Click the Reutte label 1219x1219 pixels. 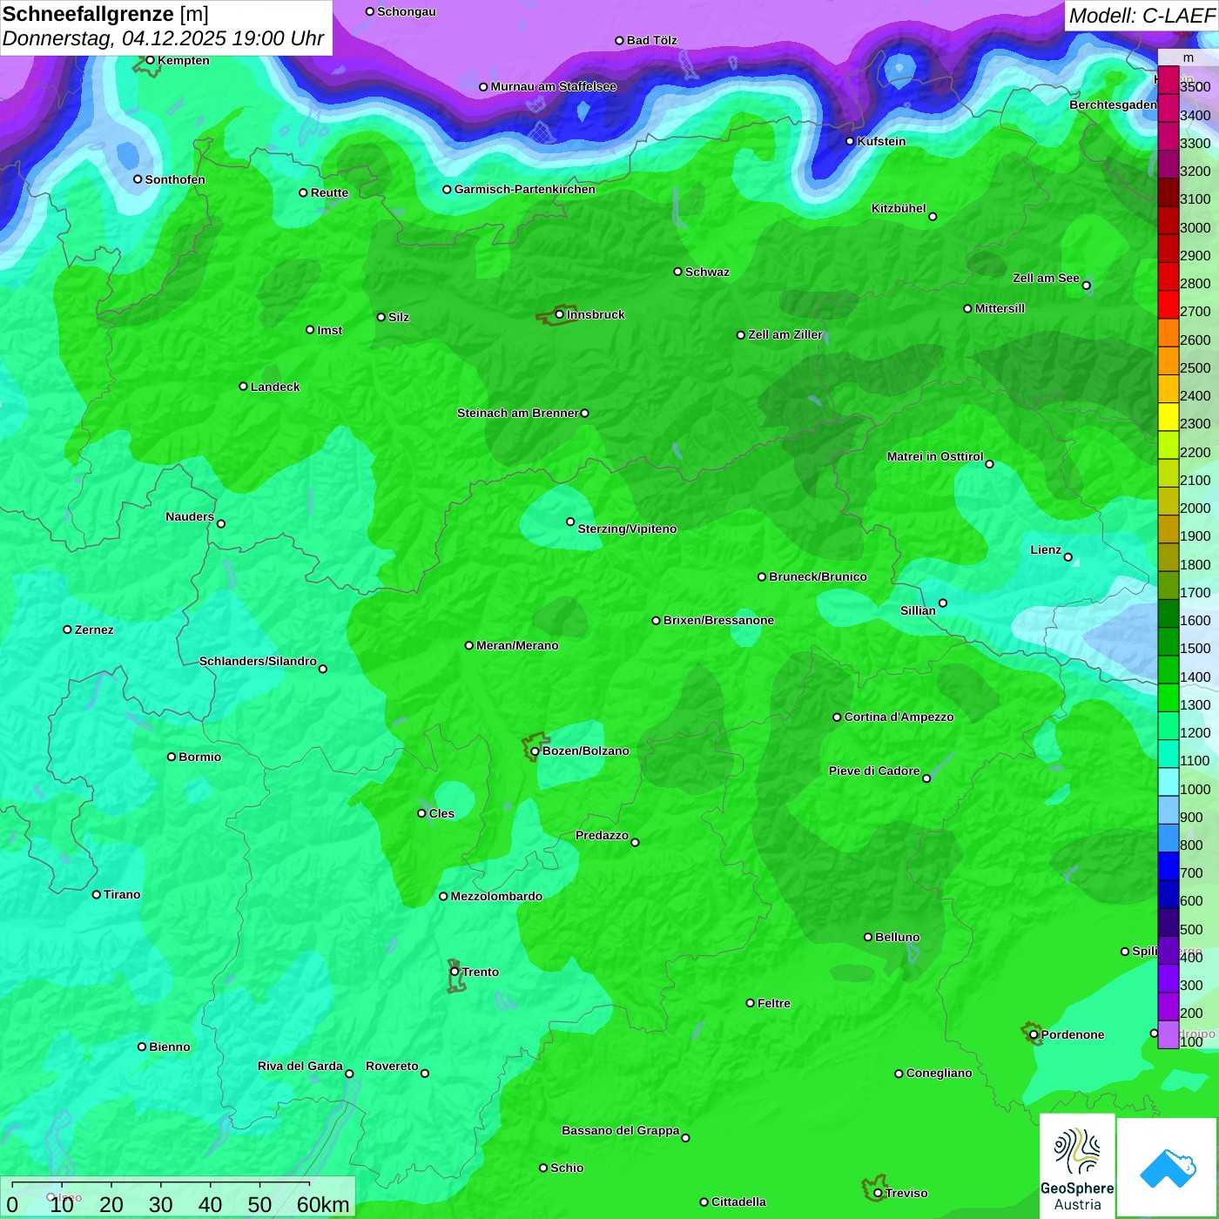(329, 192)
